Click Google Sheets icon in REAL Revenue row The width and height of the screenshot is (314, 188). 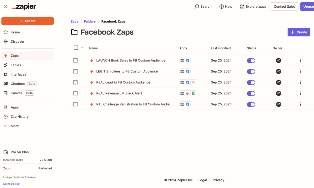coord(193,93)
